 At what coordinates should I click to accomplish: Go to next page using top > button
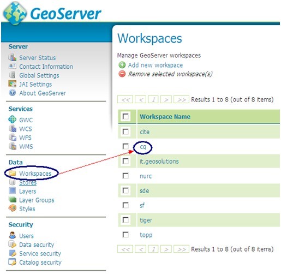click(x=166, y=99)
